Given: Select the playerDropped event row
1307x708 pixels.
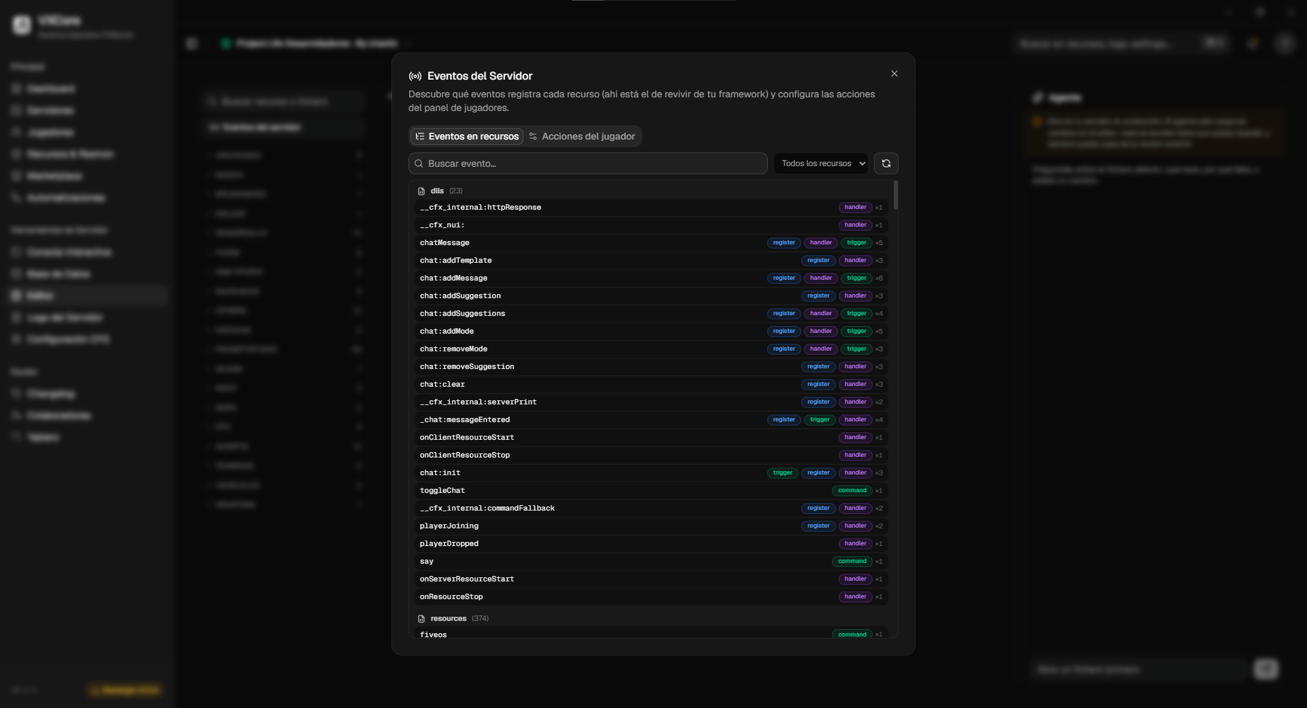Looking at the screenshot, I should tap(651, 543).
